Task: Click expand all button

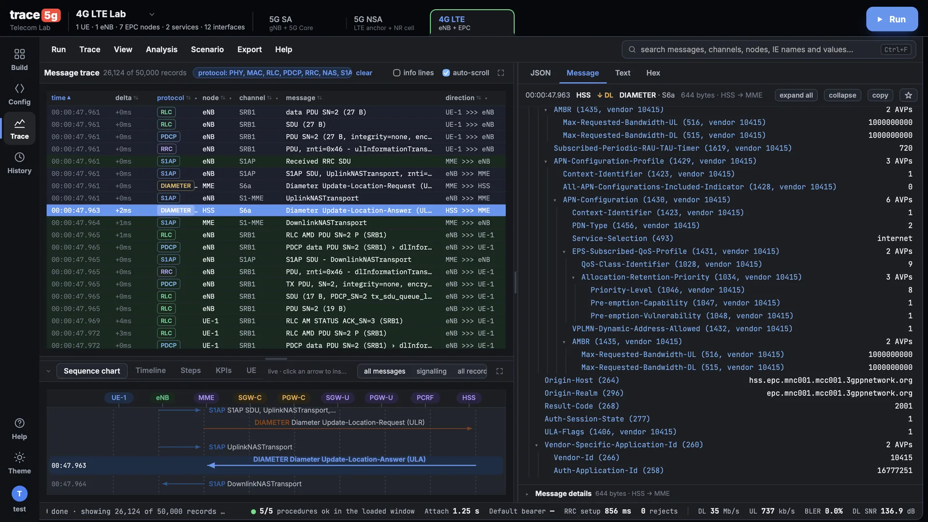Action: (x=796, y=95)
